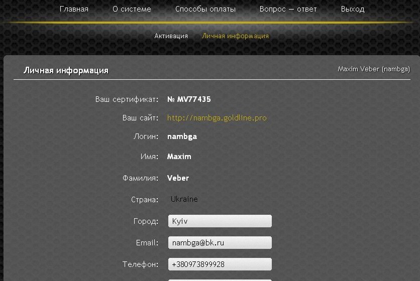Click the Город label
Image resolution: width=420 pixels, height=281 pixels.
tap(146, 221)
